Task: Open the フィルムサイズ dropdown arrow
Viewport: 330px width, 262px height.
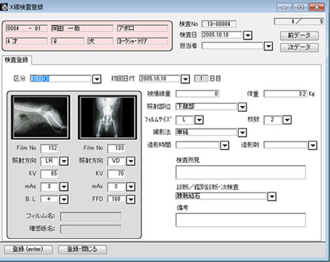Action: [x=199, y=120]
